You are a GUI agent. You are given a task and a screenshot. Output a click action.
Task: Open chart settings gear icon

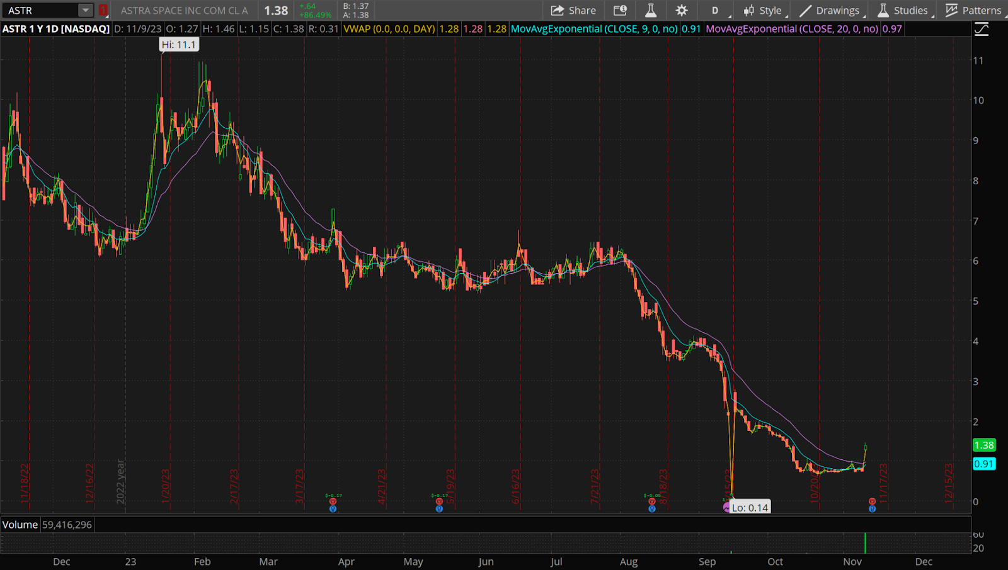(682, 10)
